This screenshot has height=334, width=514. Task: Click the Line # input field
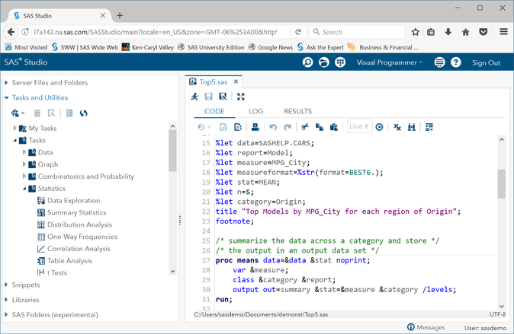(358, 127)
